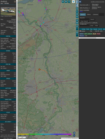The image size is (105, 139).
Task: Zoom in with the plus icon
Action: [x=74, y=133]
